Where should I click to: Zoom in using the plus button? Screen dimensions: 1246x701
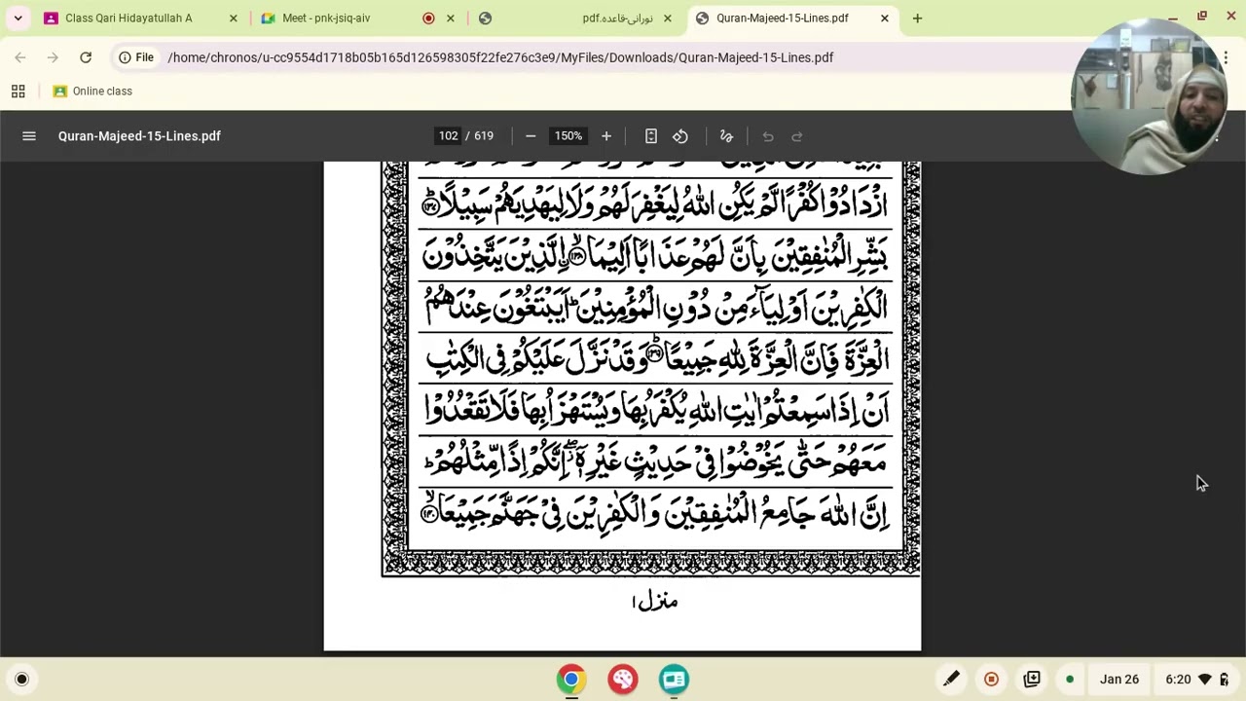click(x=605, y=136)
